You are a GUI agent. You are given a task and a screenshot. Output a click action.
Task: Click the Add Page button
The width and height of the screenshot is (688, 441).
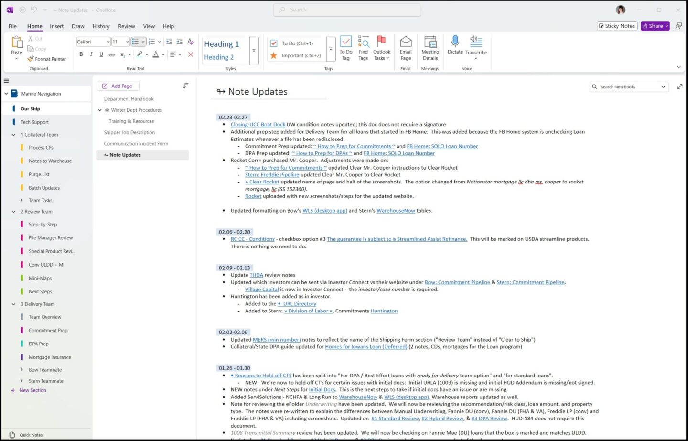[x=118, y=86]
